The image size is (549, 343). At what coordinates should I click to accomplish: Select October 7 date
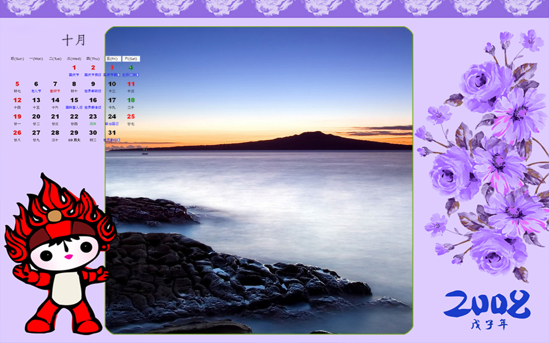pyautogui.click(x=55, y=84)
